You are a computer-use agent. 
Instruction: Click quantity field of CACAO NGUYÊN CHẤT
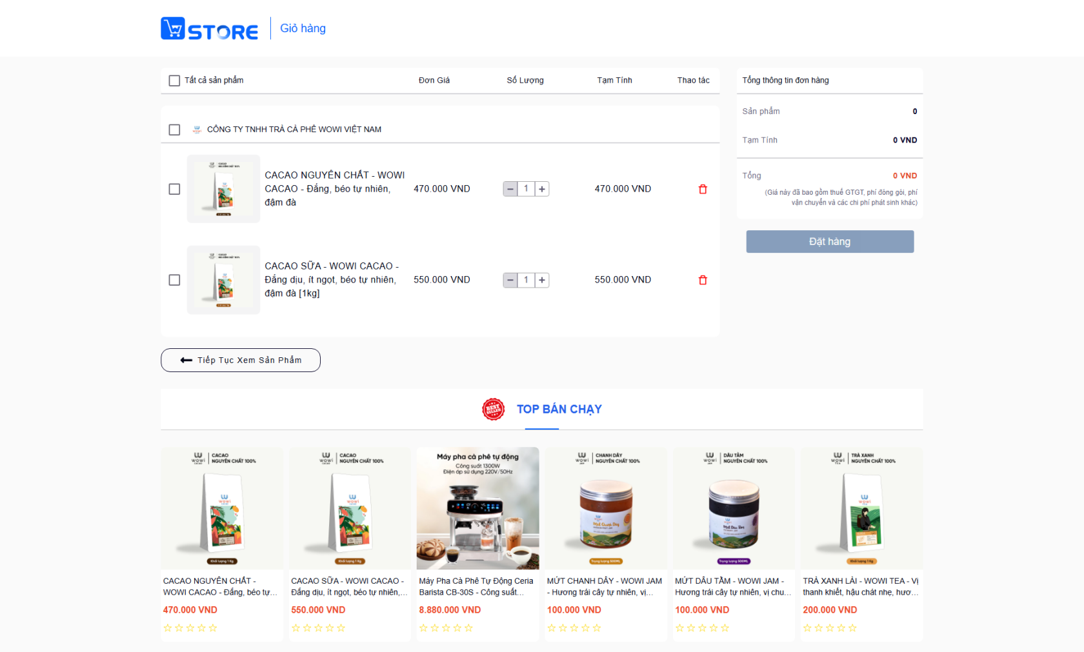(526, 189)
